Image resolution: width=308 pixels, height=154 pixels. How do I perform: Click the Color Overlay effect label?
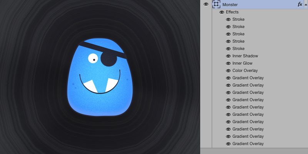coord(245,71)
